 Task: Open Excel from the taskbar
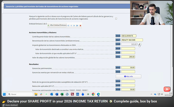click(x=62, y=94)
